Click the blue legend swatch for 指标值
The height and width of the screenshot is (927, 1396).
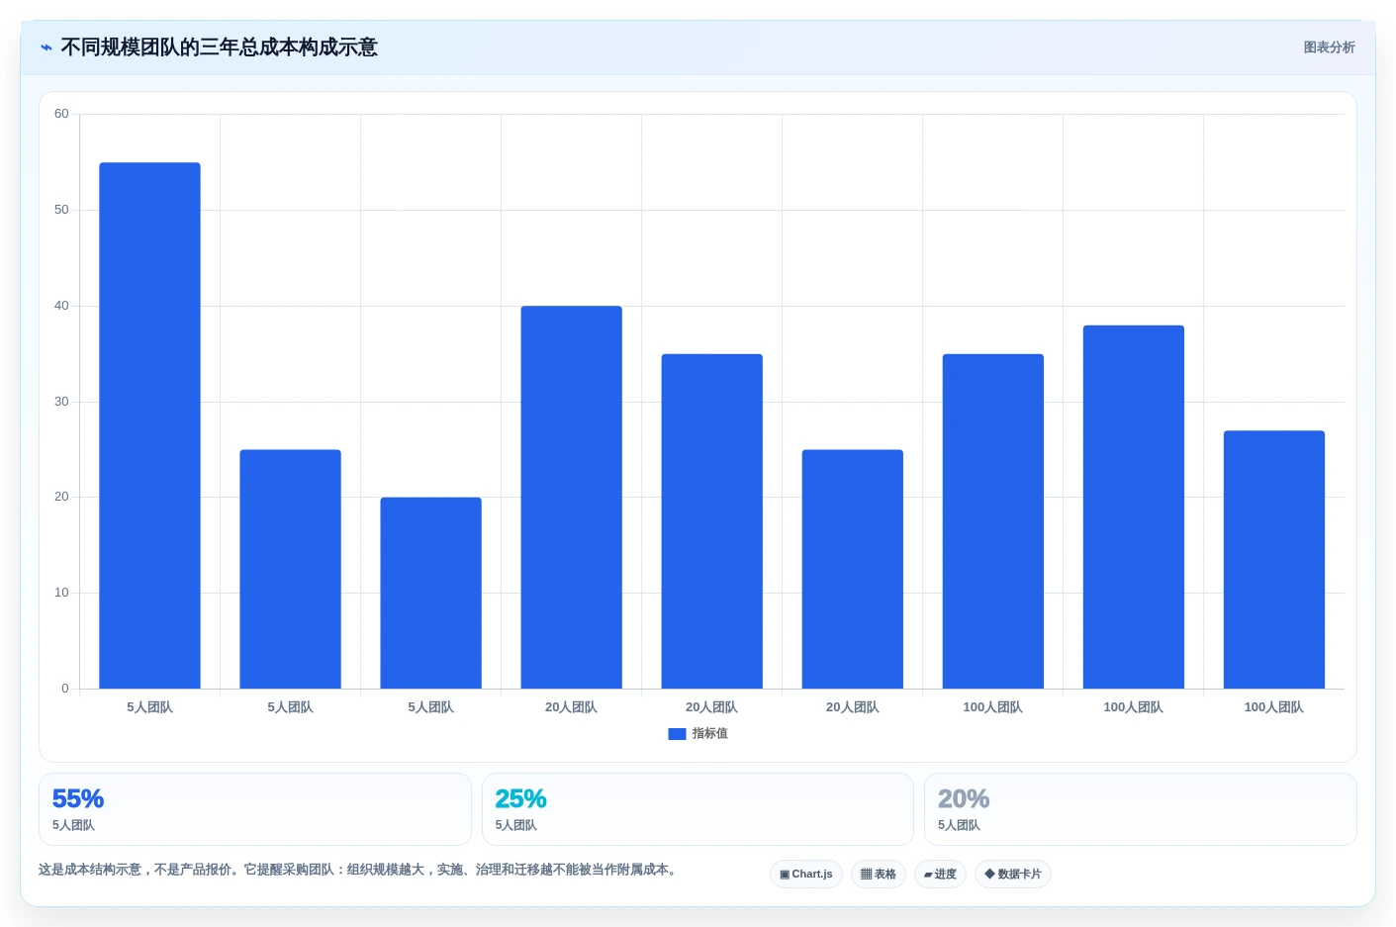point(677,734)
